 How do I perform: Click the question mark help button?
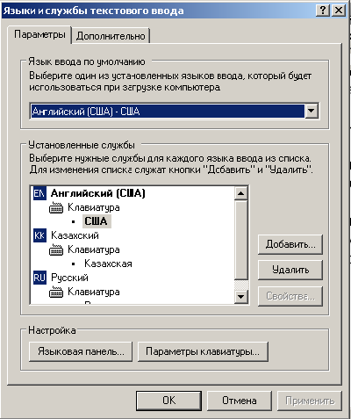click(323, 11)
